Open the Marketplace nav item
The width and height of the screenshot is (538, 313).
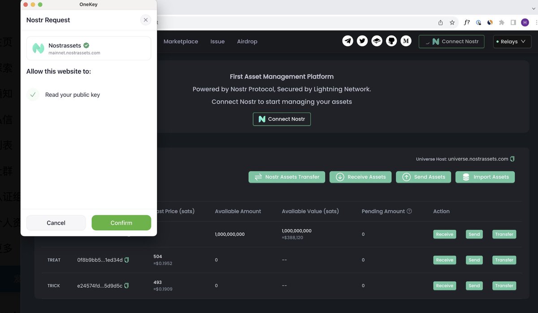181,41
